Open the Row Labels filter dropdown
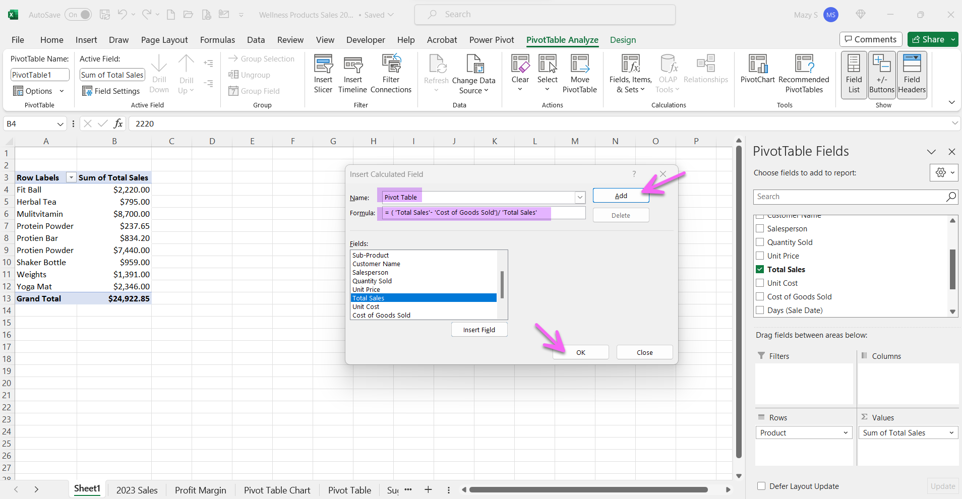Screen dimensions: 962x499 point(71,177)
